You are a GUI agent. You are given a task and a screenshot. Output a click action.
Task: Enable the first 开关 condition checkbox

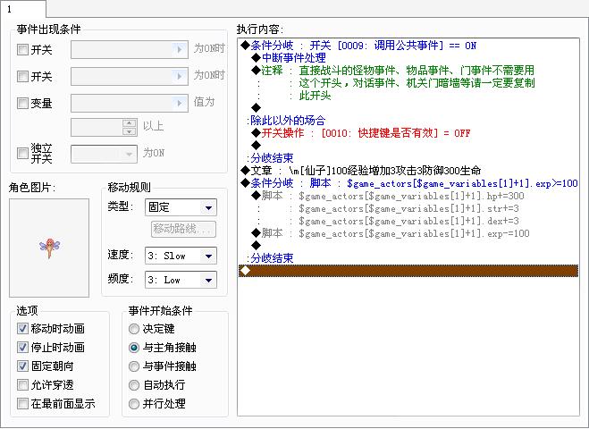[x=22, y=49]
